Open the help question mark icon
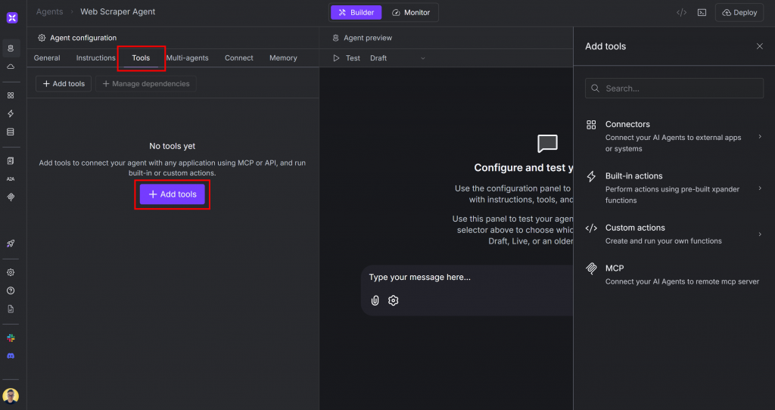The height and width of the screenshot is (410, 775). [x=11, y=290]
